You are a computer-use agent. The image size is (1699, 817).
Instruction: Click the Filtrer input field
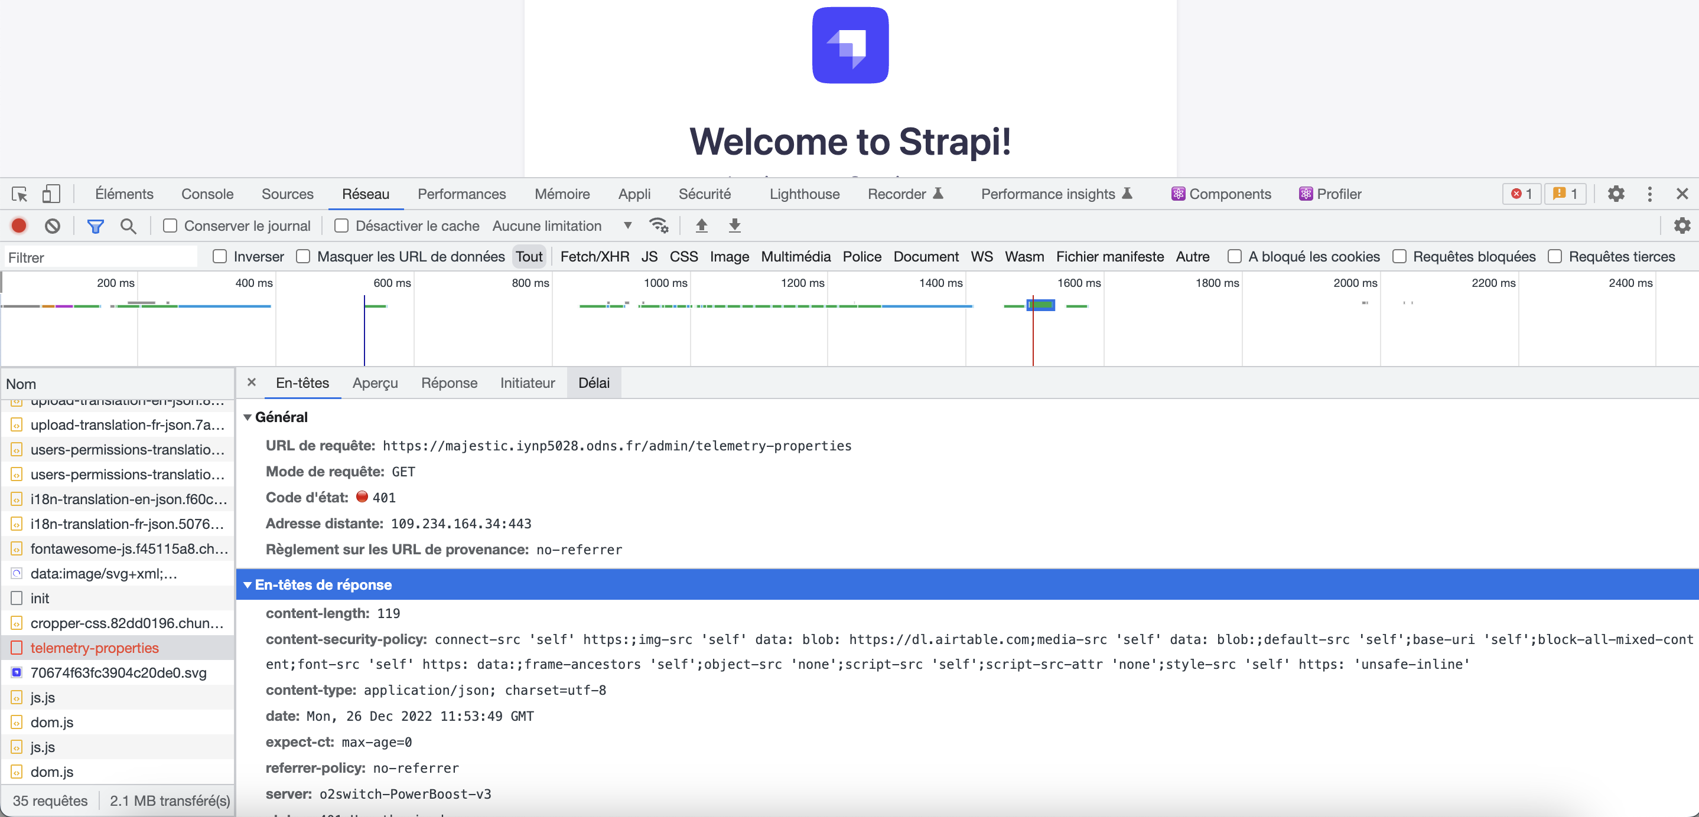100,256
